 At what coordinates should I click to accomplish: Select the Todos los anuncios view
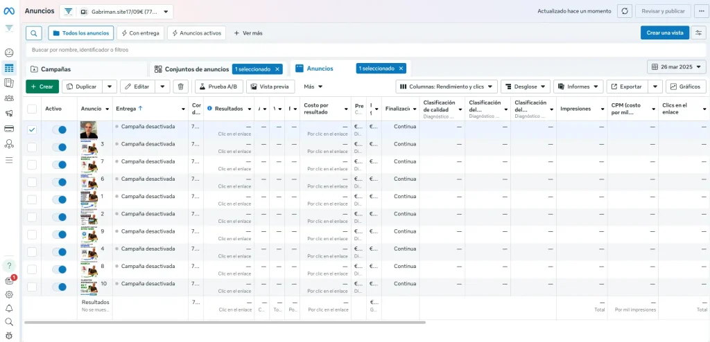point(81,33)
